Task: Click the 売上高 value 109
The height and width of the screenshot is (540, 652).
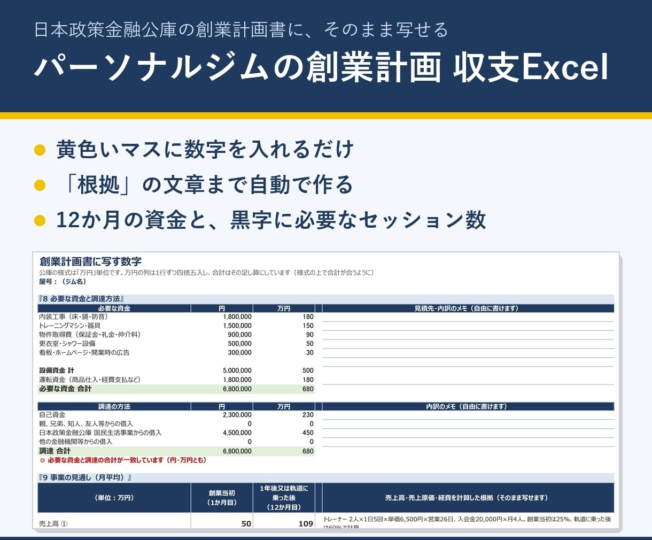Action: coord(306,524)
